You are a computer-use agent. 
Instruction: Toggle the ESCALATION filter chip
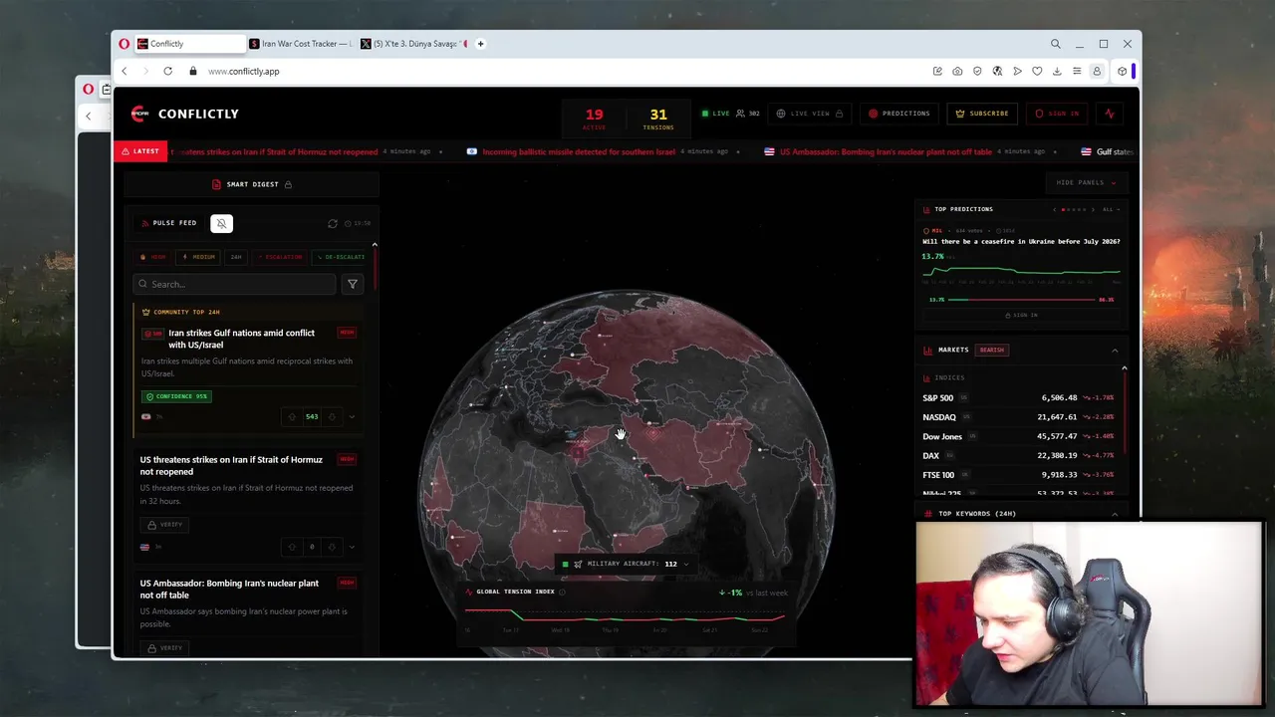coord(280,257)
